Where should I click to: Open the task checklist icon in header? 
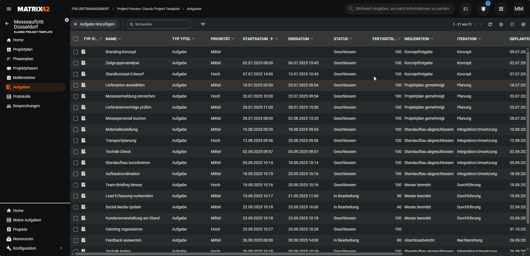pyautogui.click(x=466, y=9)
